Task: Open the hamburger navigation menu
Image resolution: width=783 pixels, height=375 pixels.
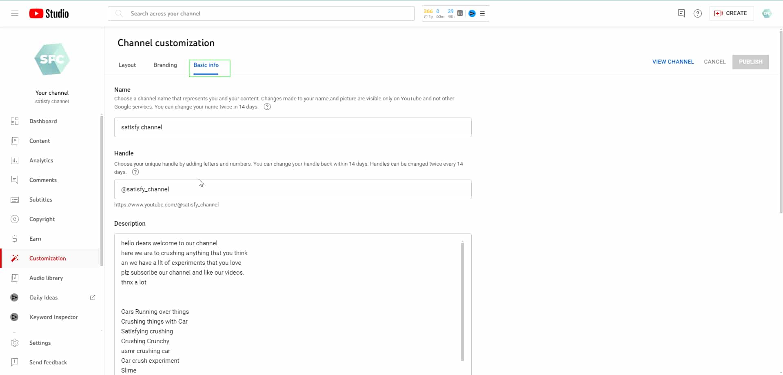Action: [15, 13]
